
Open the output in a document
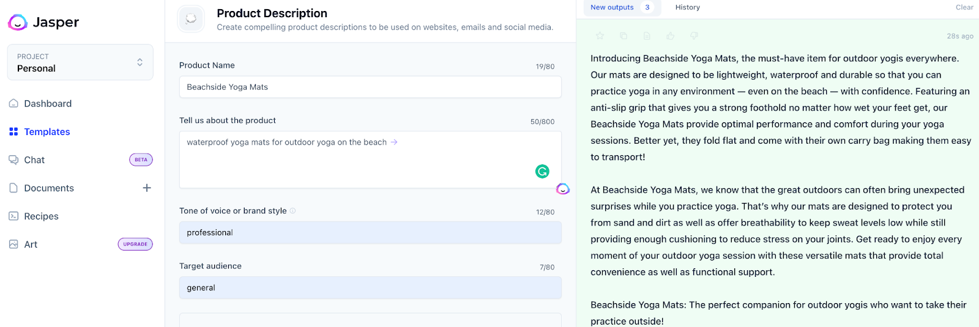[x=647, y=36]
